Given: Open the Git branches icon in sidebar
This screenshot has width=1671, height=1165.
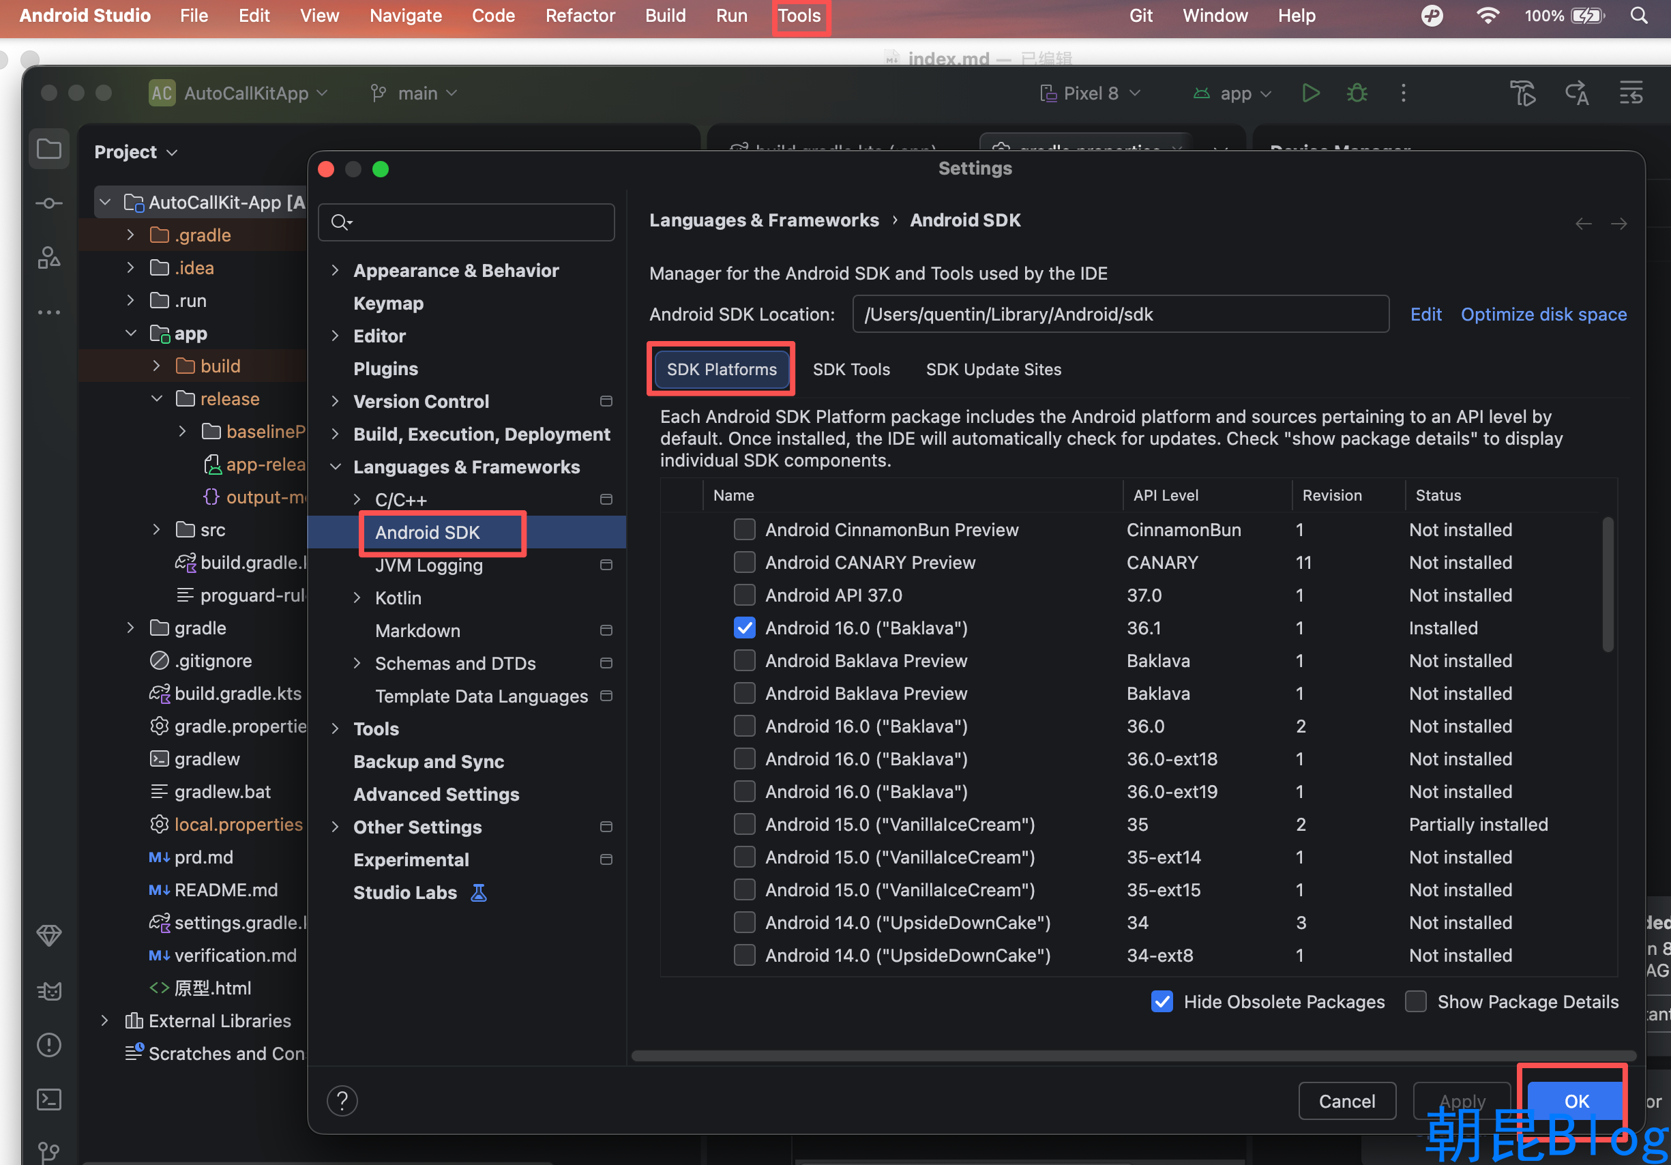Looking at the screenshot, I should tap(48, 1152).
